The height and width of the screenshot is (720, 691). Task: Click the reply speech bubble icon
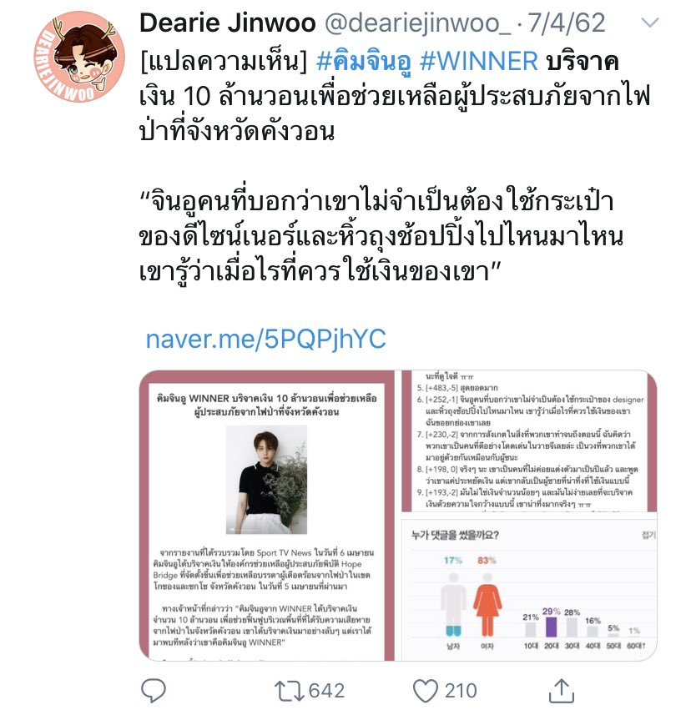coord(154,691)
